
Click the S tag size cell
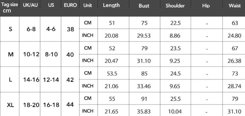[10, 29]
